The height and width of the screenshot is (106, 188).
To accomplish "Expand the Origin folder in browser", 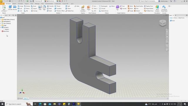I will tap(1, 25).
